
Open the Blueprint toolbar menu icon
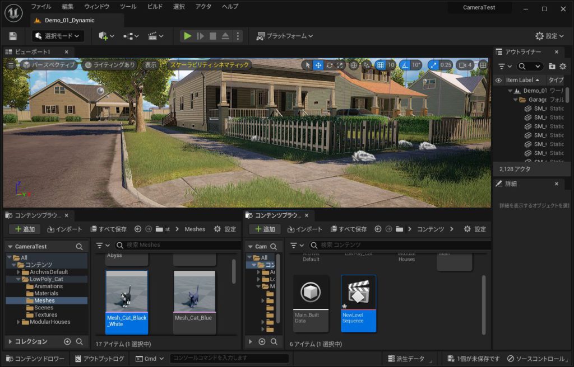[x=131, y=36]
